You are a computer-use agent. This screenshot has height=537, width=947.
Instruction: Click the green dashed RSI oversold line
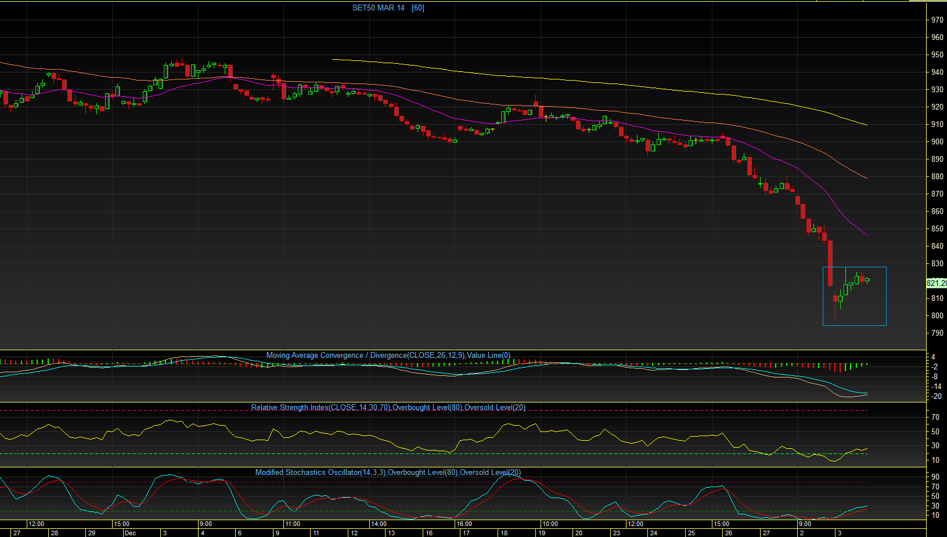[406, 453]
